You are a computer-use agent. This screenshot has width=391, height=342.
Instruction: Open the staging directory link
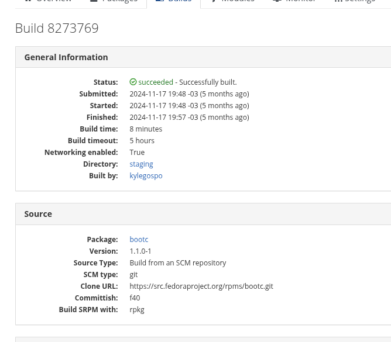(141, 164)
